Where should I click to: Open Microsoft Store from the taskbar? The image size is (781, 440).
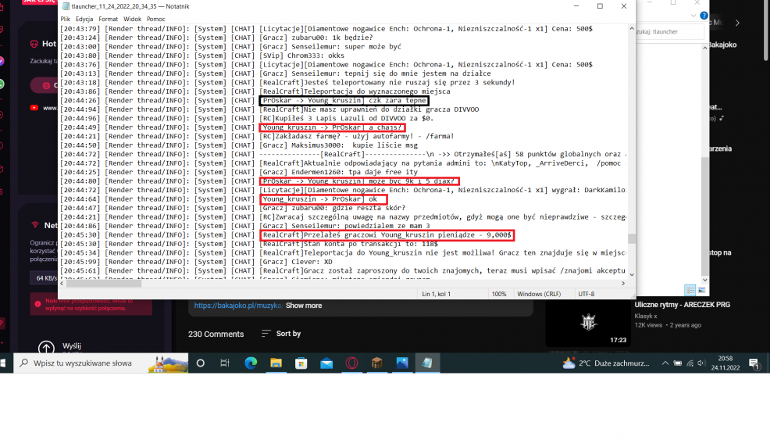tap(301, 363)
